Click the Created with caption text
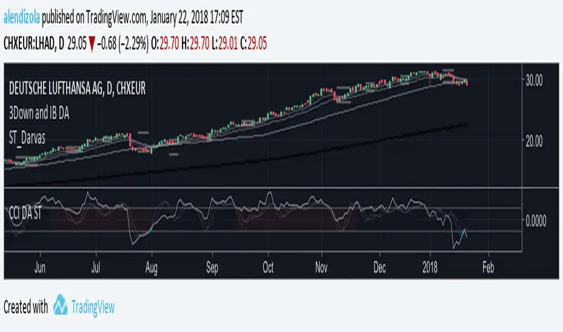The image size is (563, 332). coord(25,307)
